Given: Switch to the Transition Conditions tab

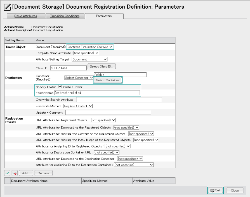Looking at the screenshot, I should [65, 16].
